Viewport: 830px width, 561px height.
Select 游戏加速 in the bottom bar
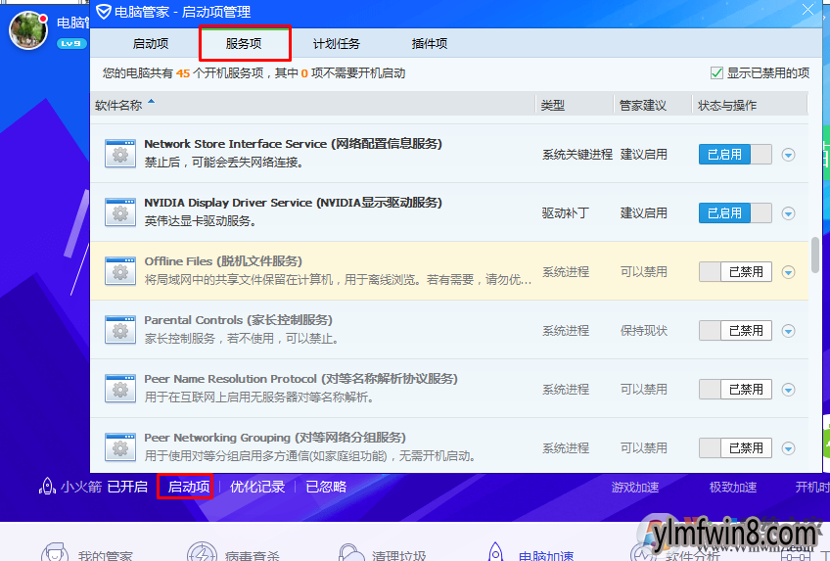tap(634, 487)
